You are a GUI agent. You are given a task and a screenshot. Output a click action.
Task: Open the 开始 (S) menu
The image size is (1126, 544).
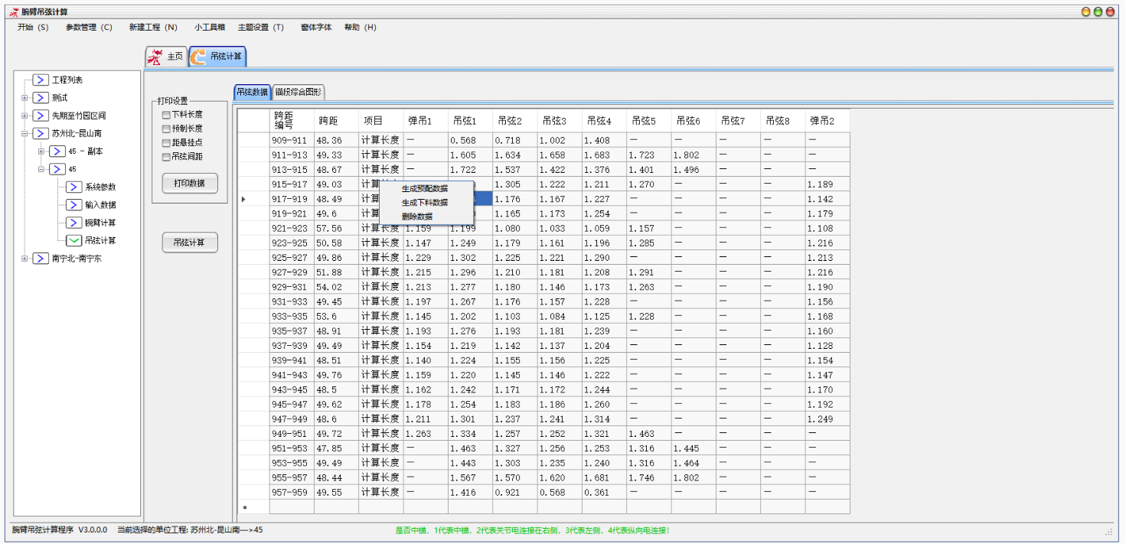pyautogui.click(x=33, y=28)
